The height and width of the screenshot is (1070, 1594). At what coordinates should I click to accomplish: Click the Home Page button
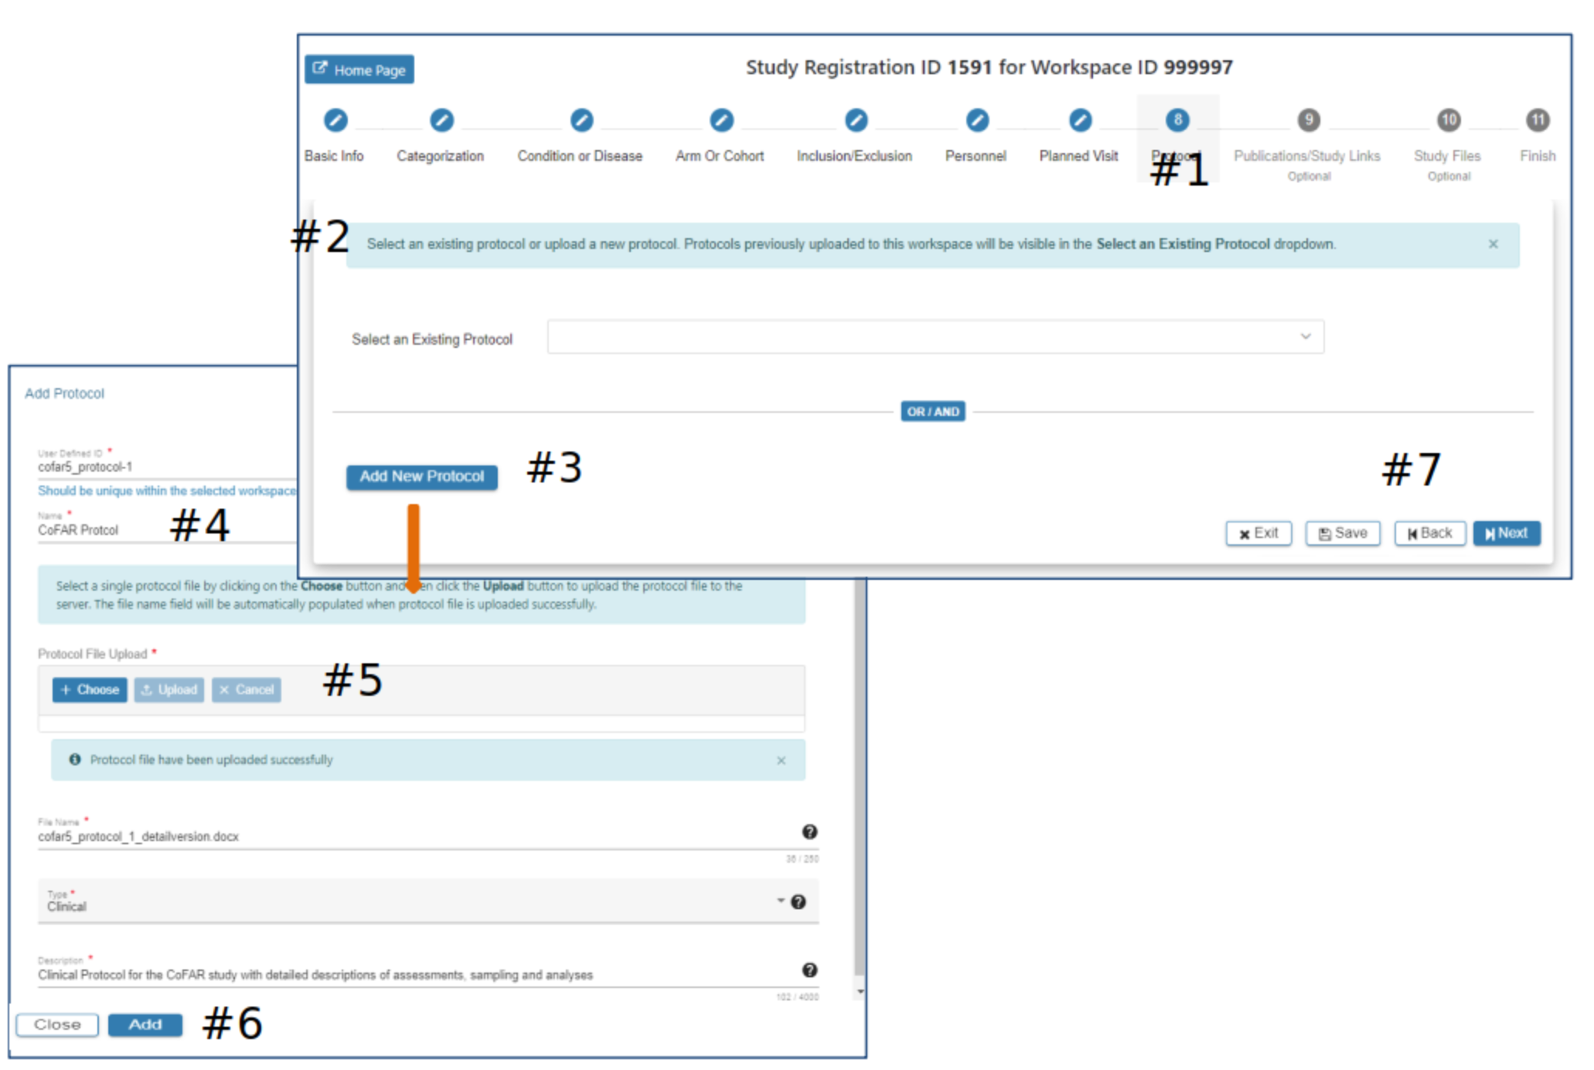(x=359, y=70)
